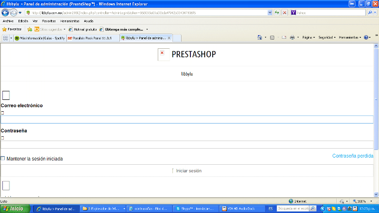The height and width of the screenshot is (213, 379).
Task: Open the Contraseña perdida link
Action: [x=352, y=156]
